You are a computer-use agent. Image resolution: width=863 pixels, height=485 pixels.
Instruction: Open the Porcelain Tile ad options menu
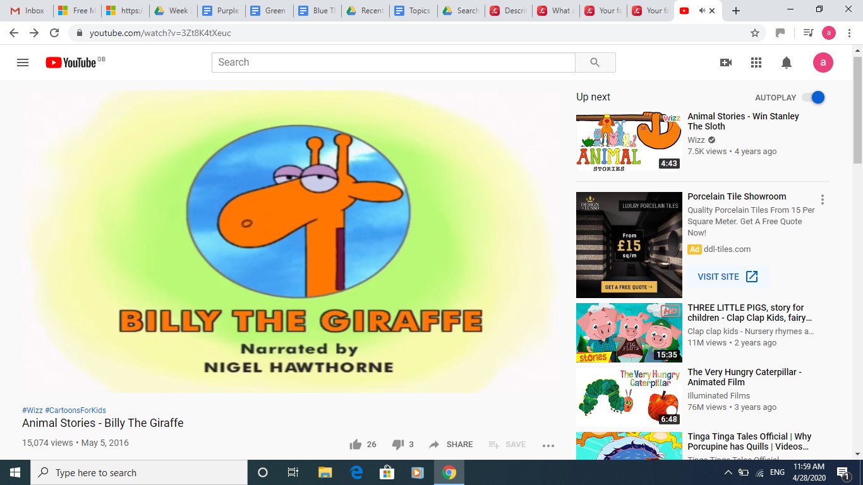822,200
